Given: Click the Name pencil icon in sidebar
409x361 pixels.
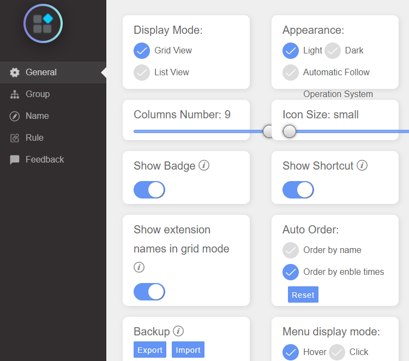Looking at the screenshot, I should coord(15,116).
